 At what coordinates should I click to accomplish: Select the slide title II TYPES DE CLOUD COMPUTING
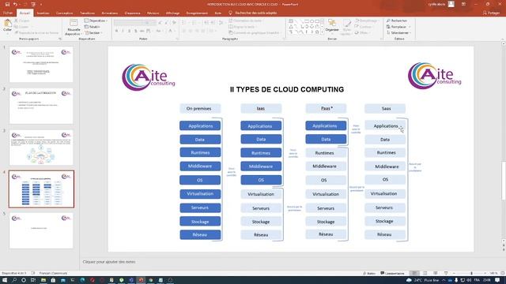pos(287,89)
